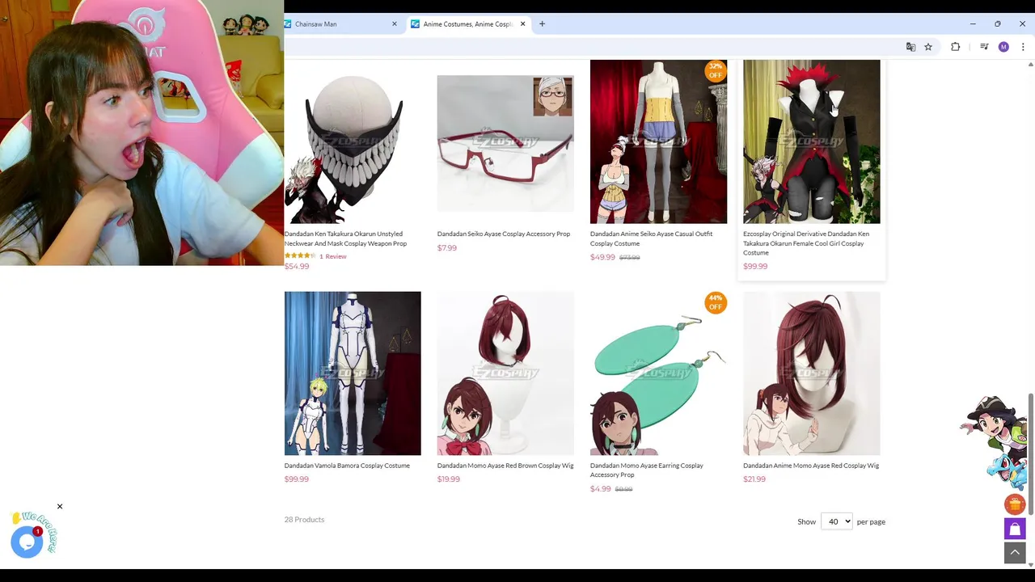Image resolution: width=1035 pixels, height=582 pixels.
Task: Open the shopping cart bag icon
Action: coord(1015,529)
